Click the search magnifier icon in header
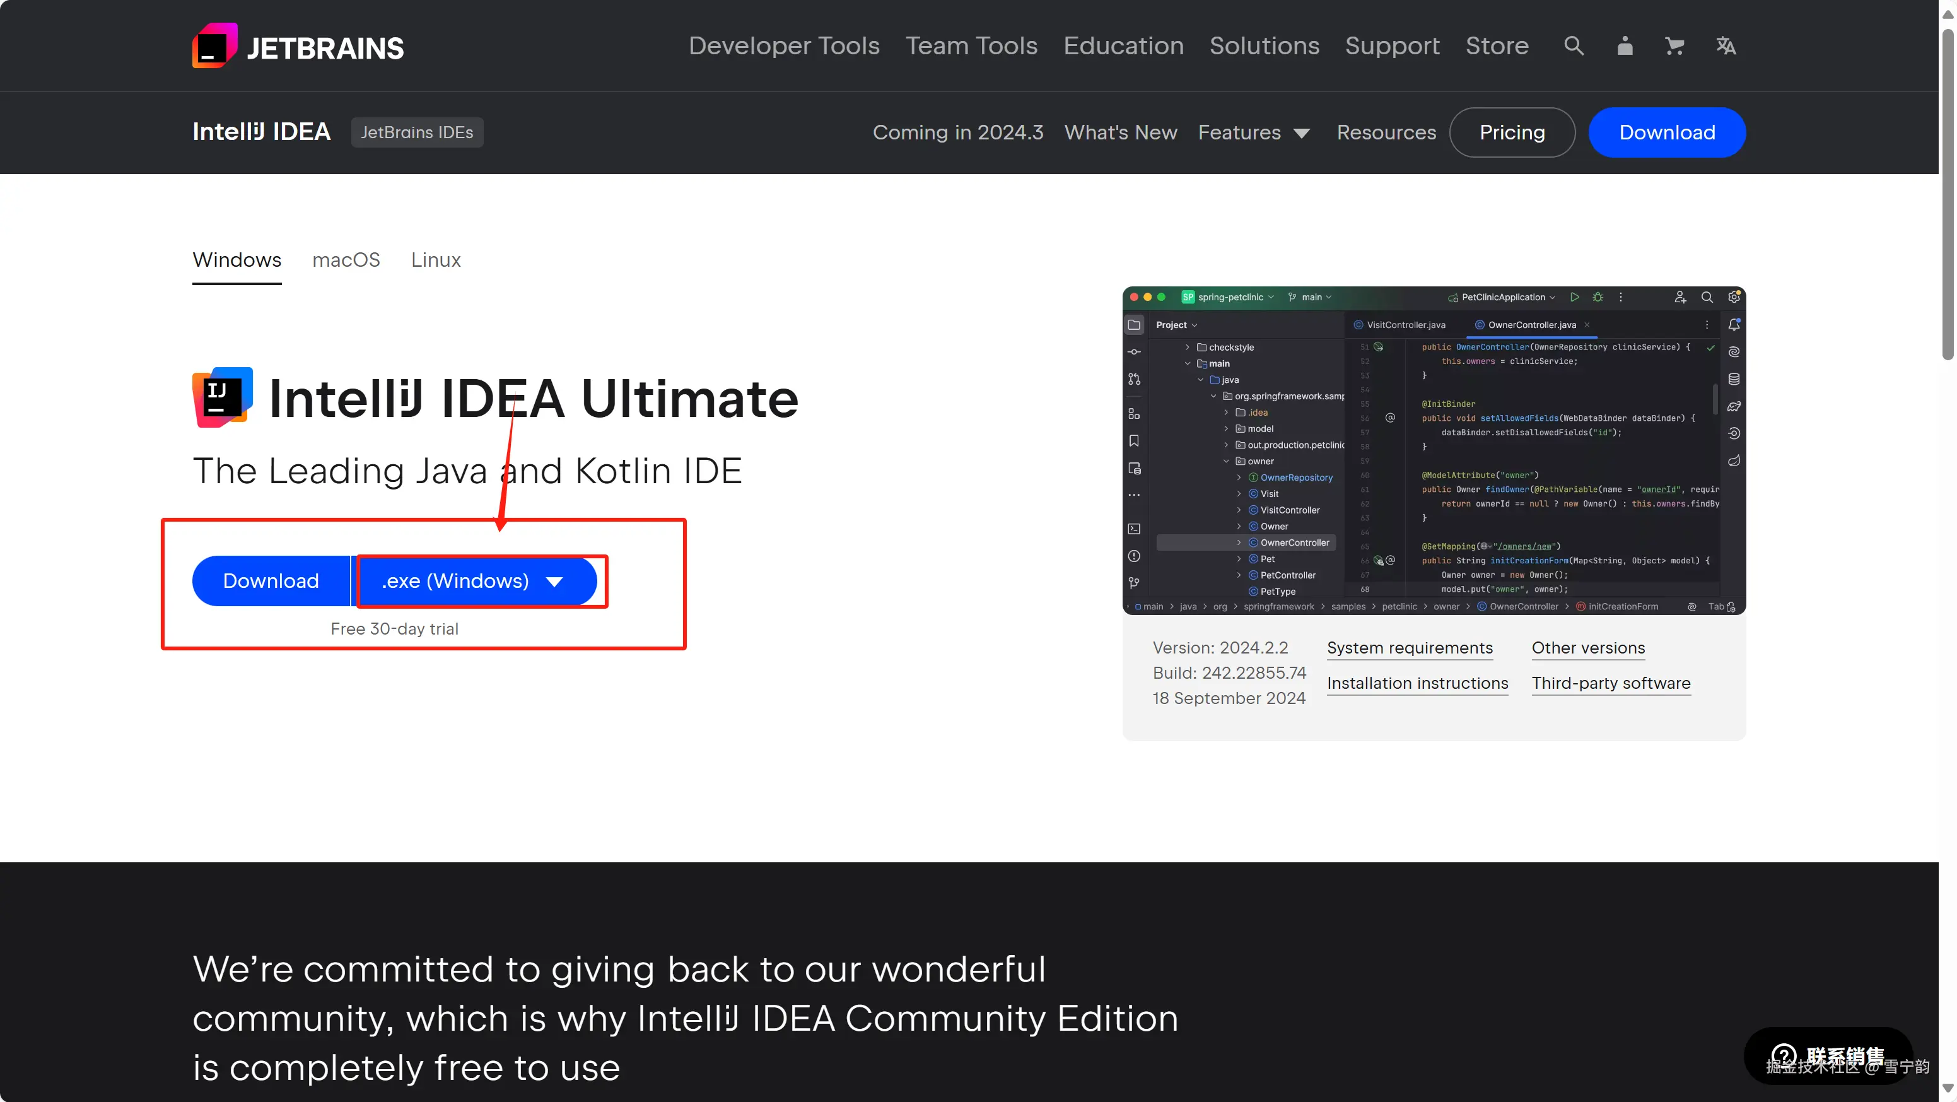This screenshot has width=1957, height=1102. click(1574, 45)
